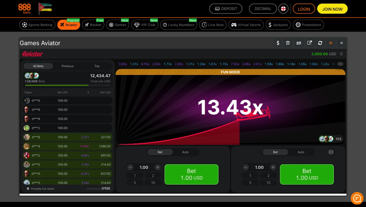Switch right bet panel to Auto mode
Image resolution: width=366 pixels, height=207 pixels.
(x=301, y=152)
